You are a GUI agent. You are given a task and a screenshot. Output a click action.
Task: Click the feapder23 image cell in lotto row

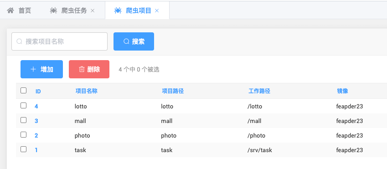(x=350, y=106)
